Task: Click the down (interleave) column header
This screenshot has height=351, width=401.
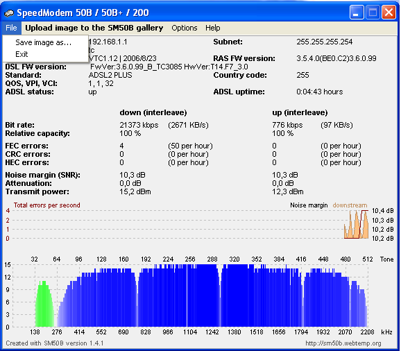Action: (153, 113)
